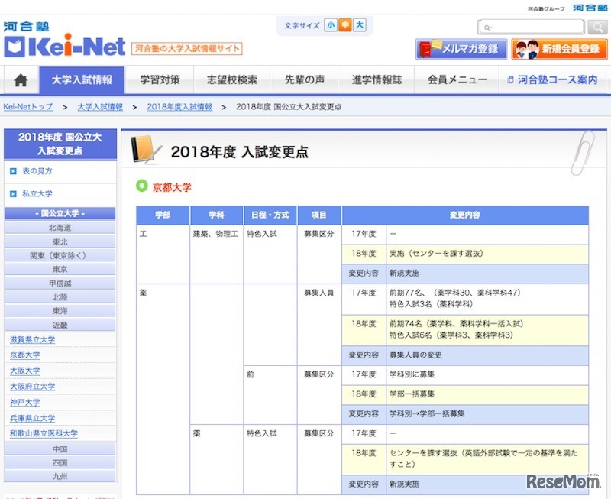Set font size to 中
This screenshot has width=611, height=499.
pos(345,25)
